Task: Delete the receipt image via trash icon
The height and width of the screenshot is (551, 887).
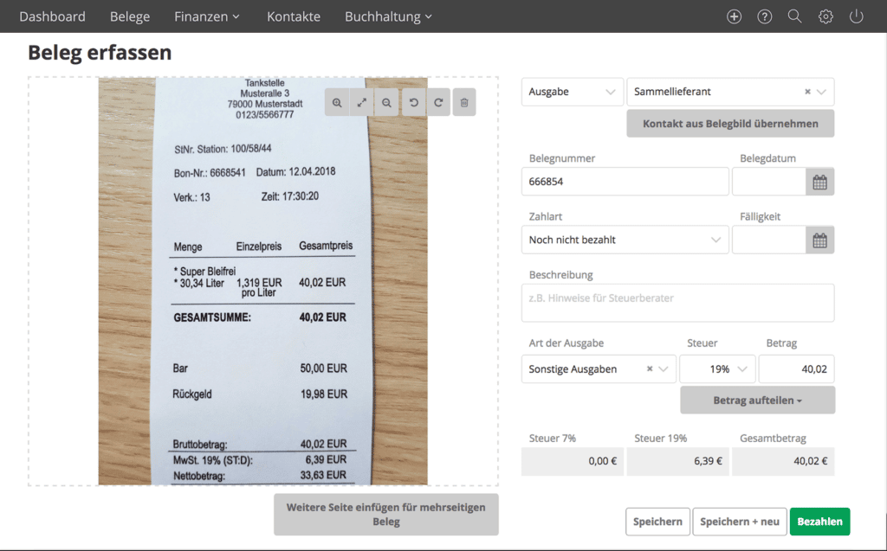Action: 464,102
